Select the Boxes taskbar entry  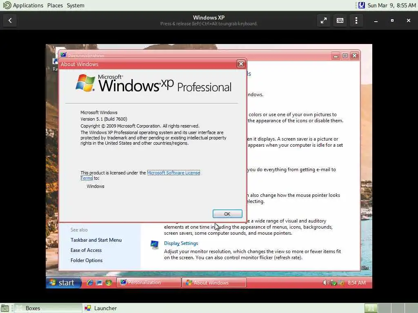point(48,308)
